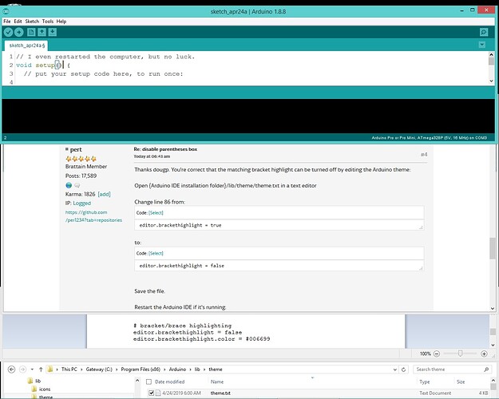Click the Arduino logo in title bar
The image size is (499, 399).
(6, 11)
